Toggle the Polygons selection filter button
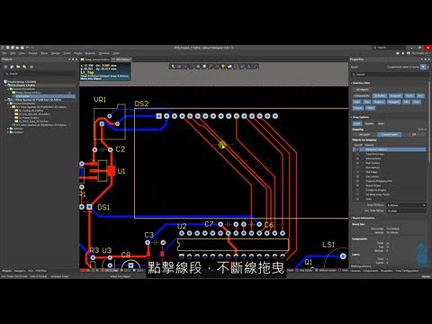This screenshot has width=432, height=324. [393, 102]
